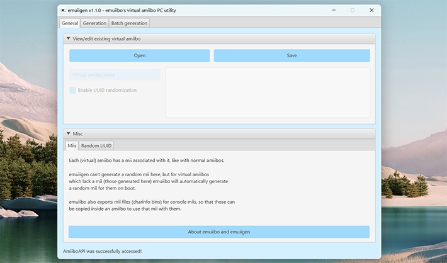Click the empty amiibo details area
The image size is (447, 263).
268,92
